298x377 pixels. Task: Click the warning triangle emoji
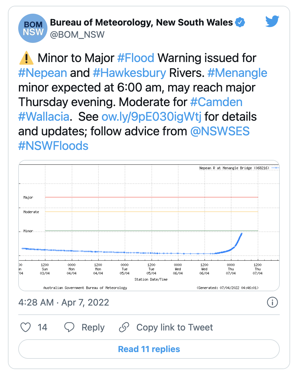(26, 58)
